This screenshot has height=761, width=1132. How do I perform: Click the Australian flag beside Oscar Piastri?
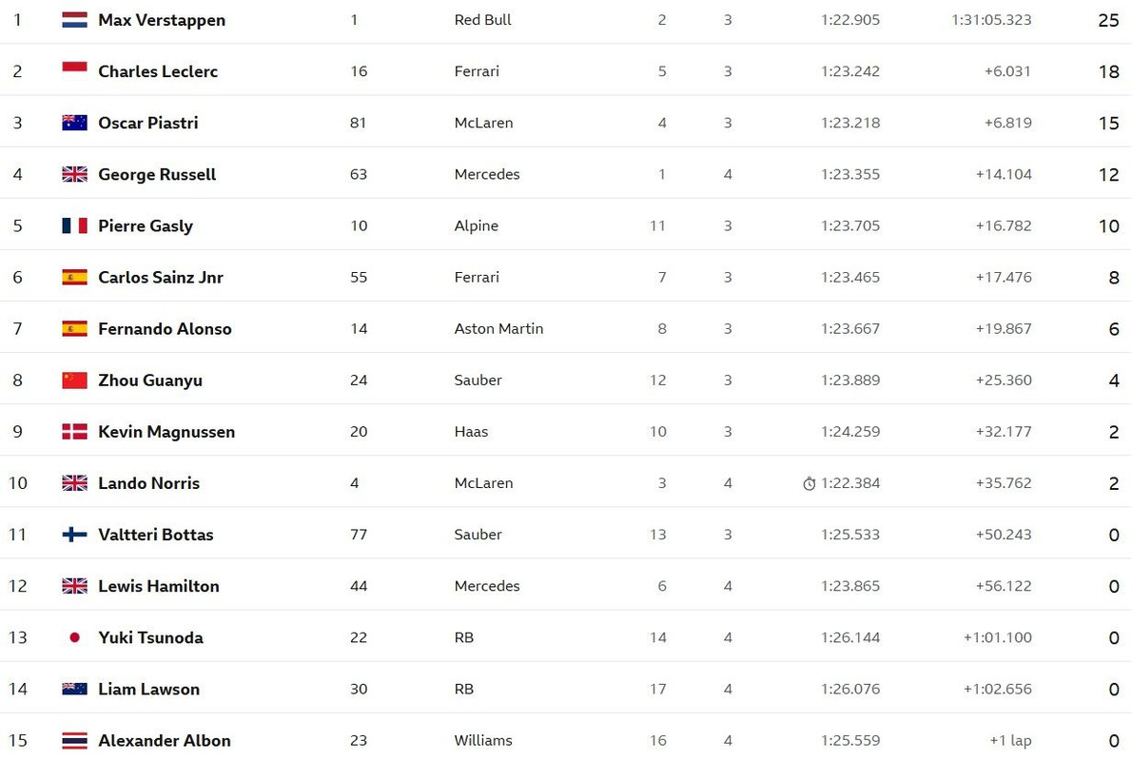(x=74, y=123)
